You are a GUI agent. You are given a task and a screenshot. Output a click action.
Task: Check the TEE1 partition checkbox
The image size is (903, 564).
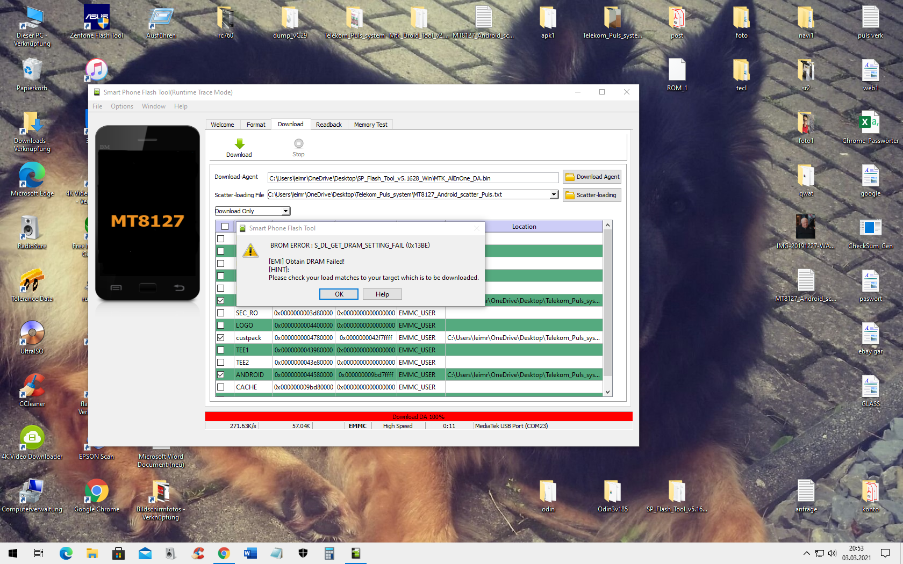221,350
